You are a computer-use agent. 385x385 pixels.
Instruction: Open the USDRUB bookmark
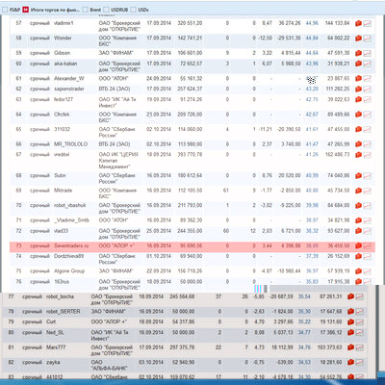click(x=115, y=10)
